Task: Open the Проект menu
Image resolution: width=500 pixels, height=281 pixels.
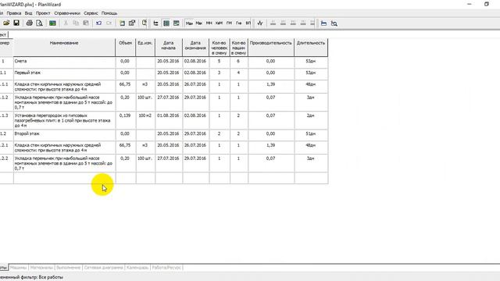Action: (x=43, y=13)
